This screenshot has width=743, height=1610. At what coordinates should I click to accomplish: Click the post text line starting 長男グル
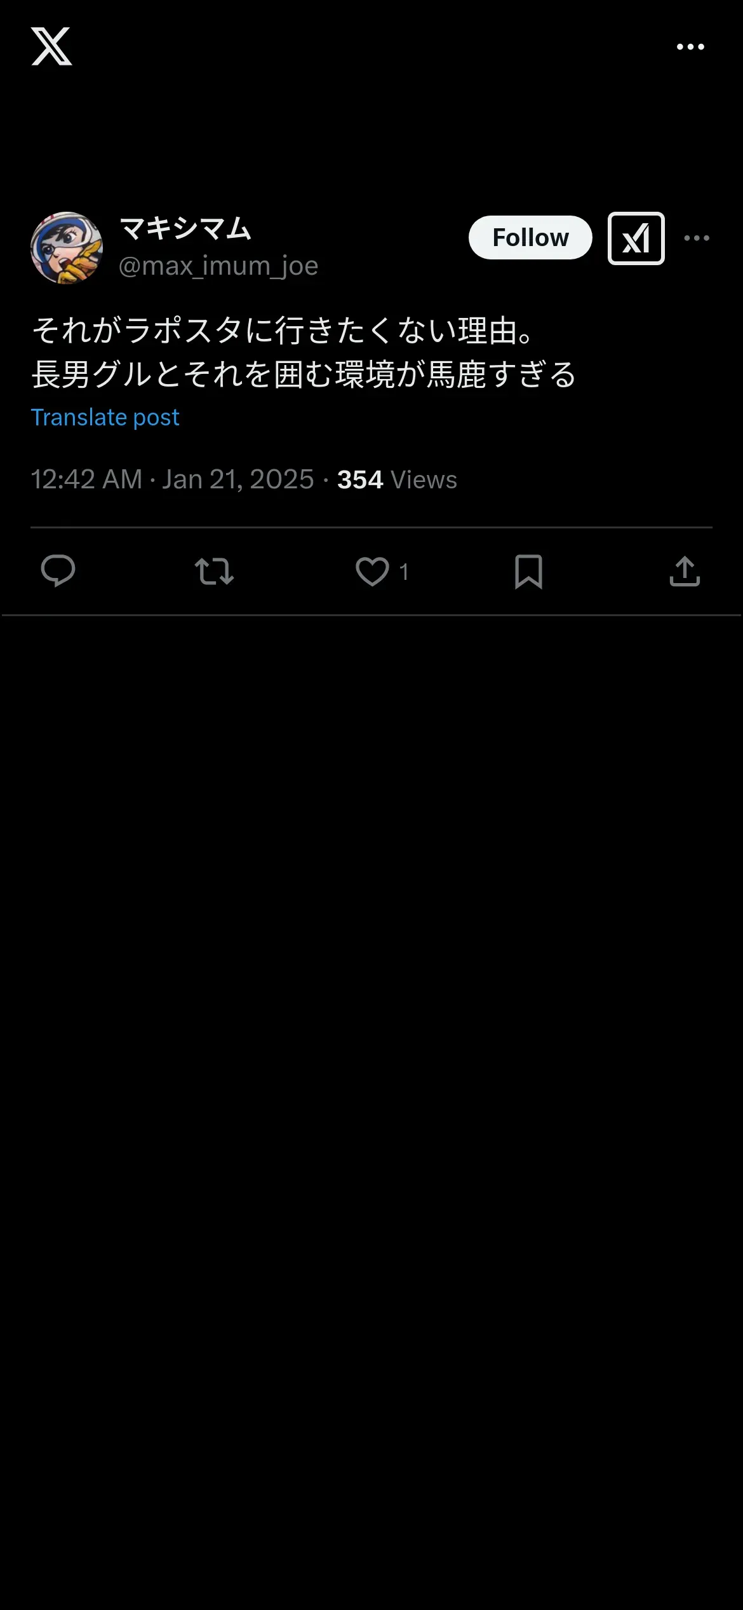click(304, 375)
